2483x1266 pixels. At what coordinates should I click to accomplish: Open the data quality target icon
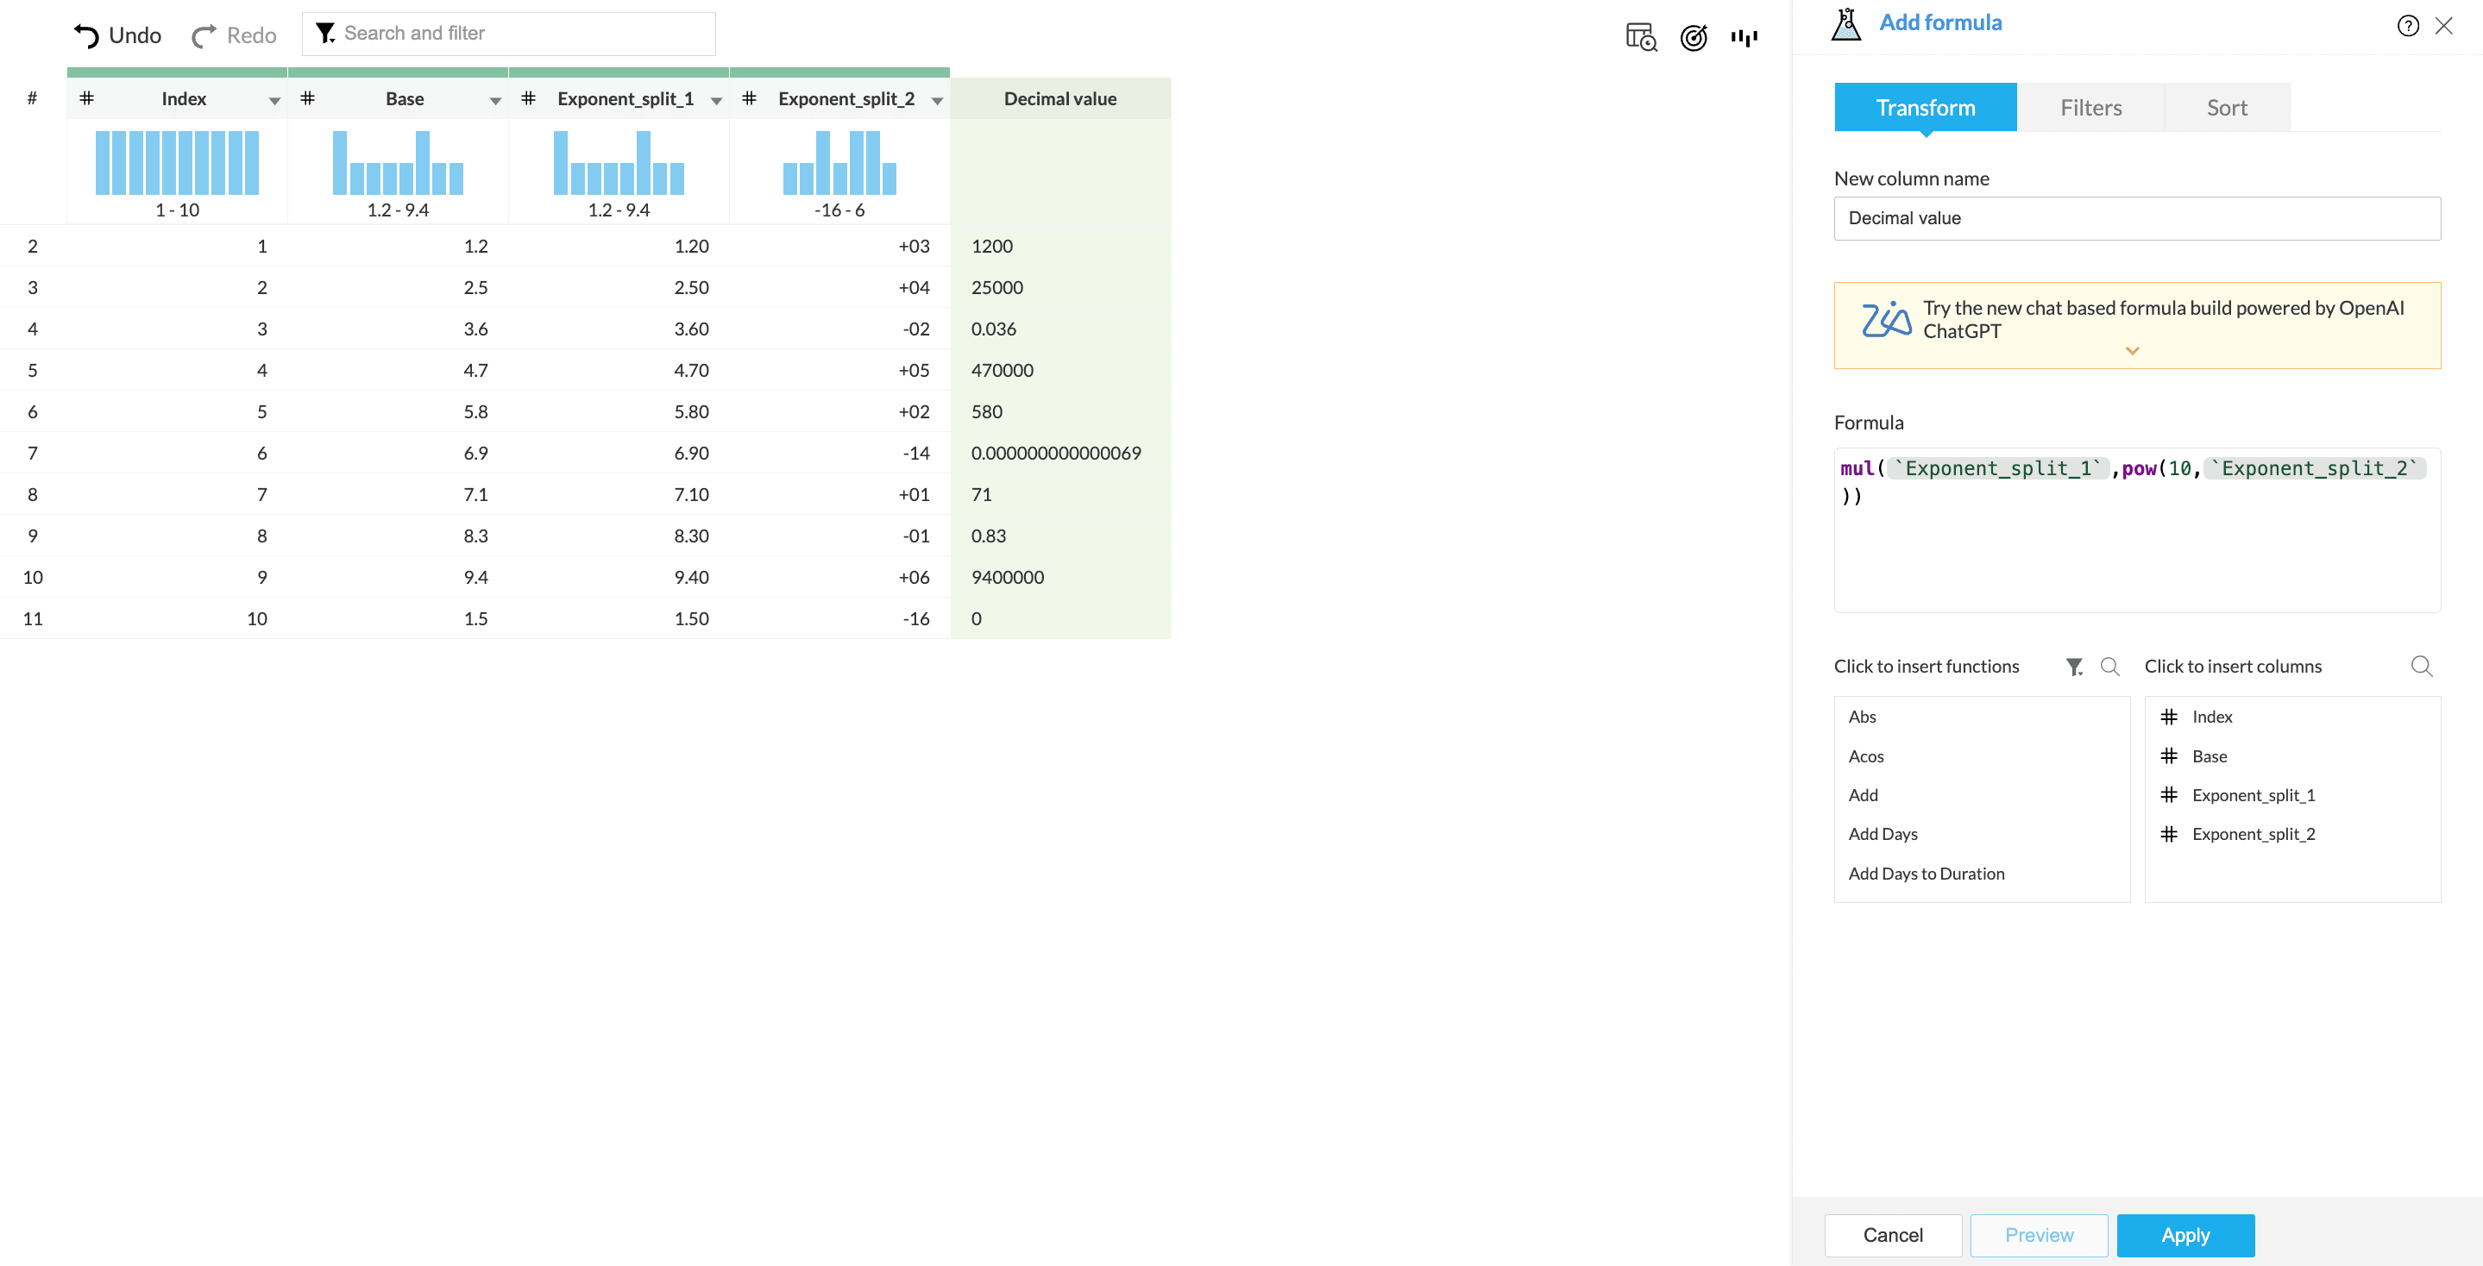(x=1693, y=36)
